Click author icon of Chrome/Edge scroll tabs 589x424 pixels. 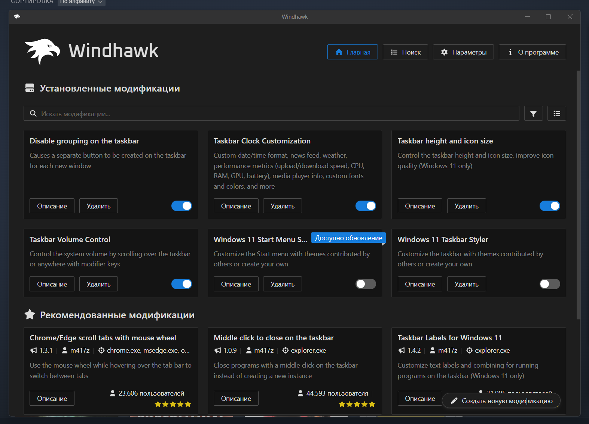[x=65, y=350]
